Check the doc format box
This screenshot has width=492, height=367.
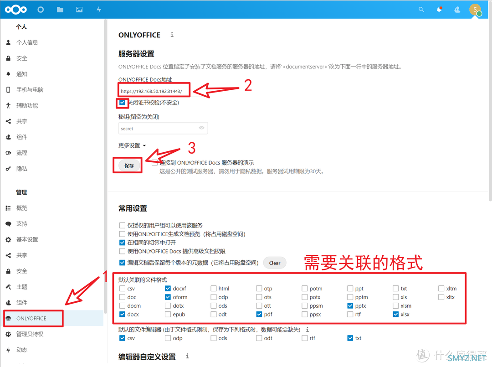click(123, 297)
